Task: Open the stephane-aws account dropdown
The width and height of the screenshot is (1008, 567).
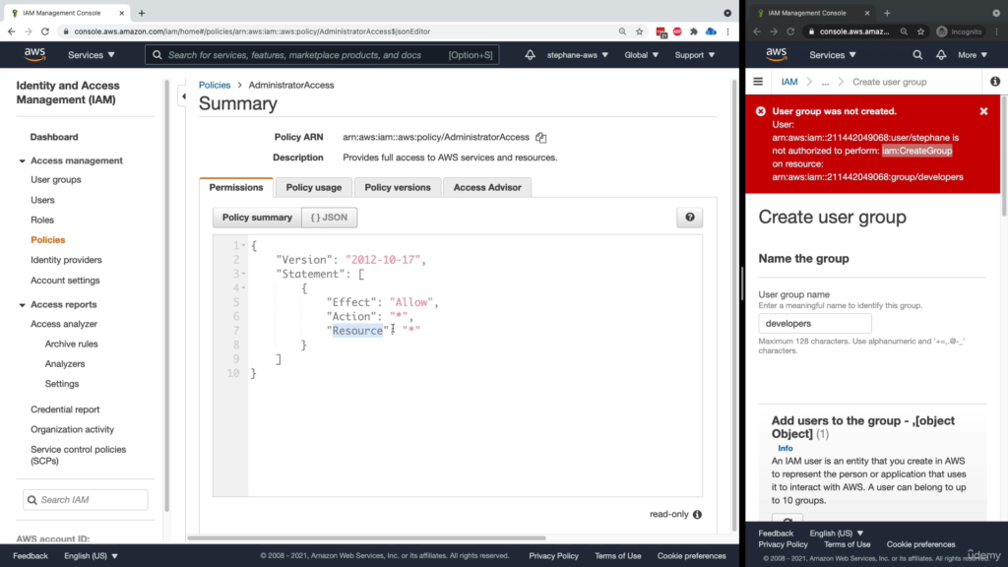Action: click(x=577, y=55)
